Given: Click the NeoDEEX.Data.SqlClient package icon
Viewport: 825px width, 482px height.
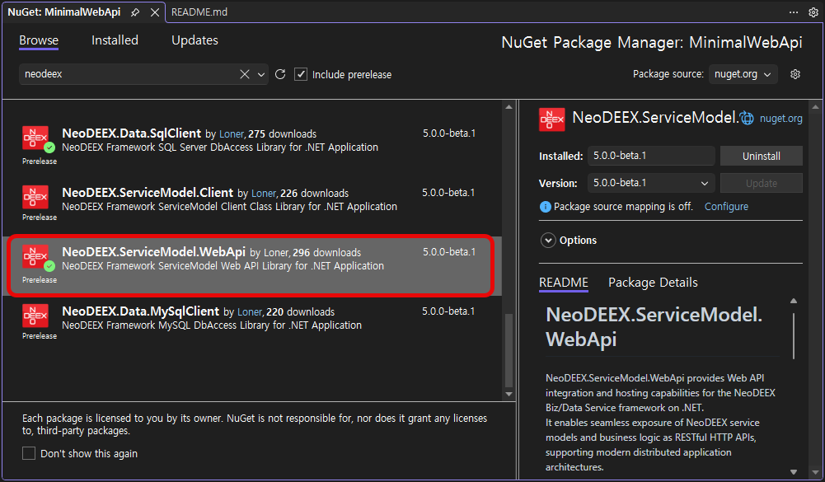Looking at the screenshot, I should 35,138.
